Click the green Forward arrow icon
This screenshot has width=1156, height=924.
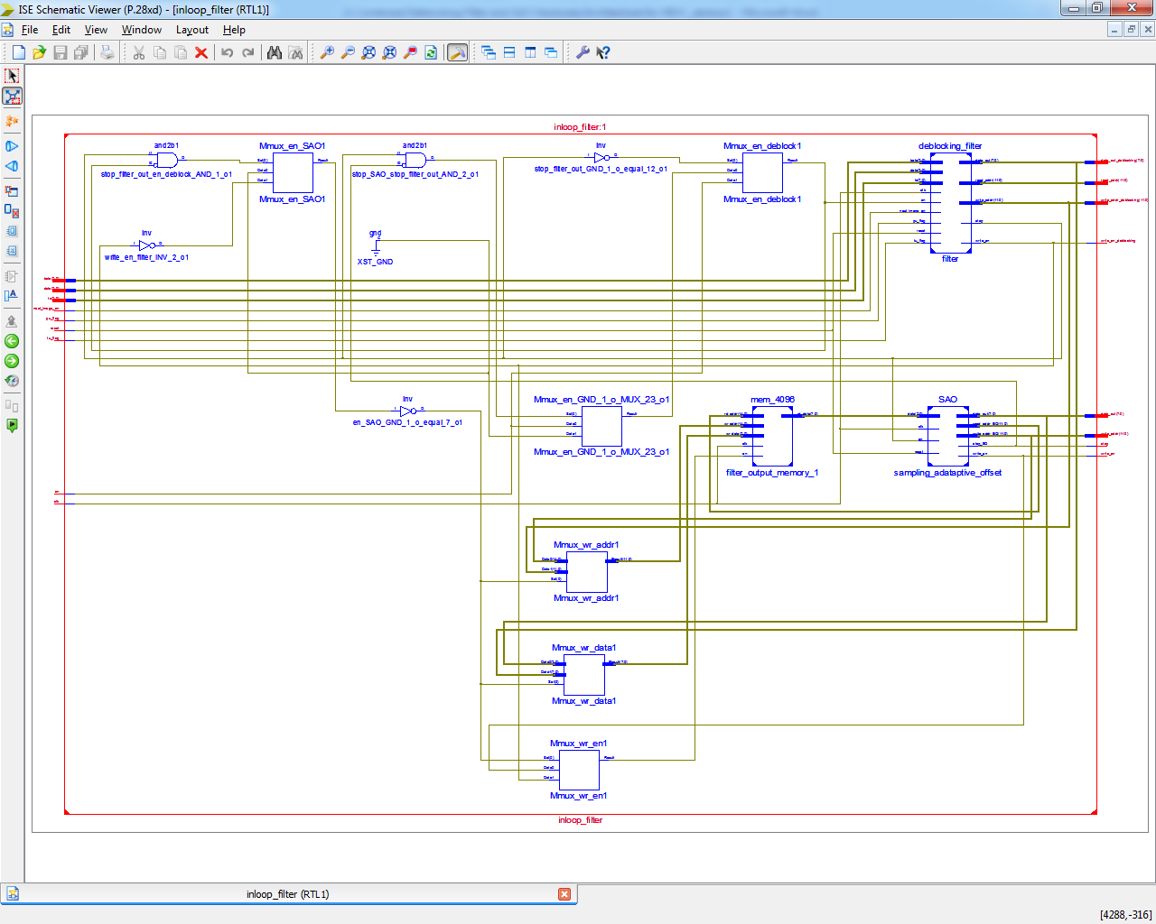click(x=12, y=361)
